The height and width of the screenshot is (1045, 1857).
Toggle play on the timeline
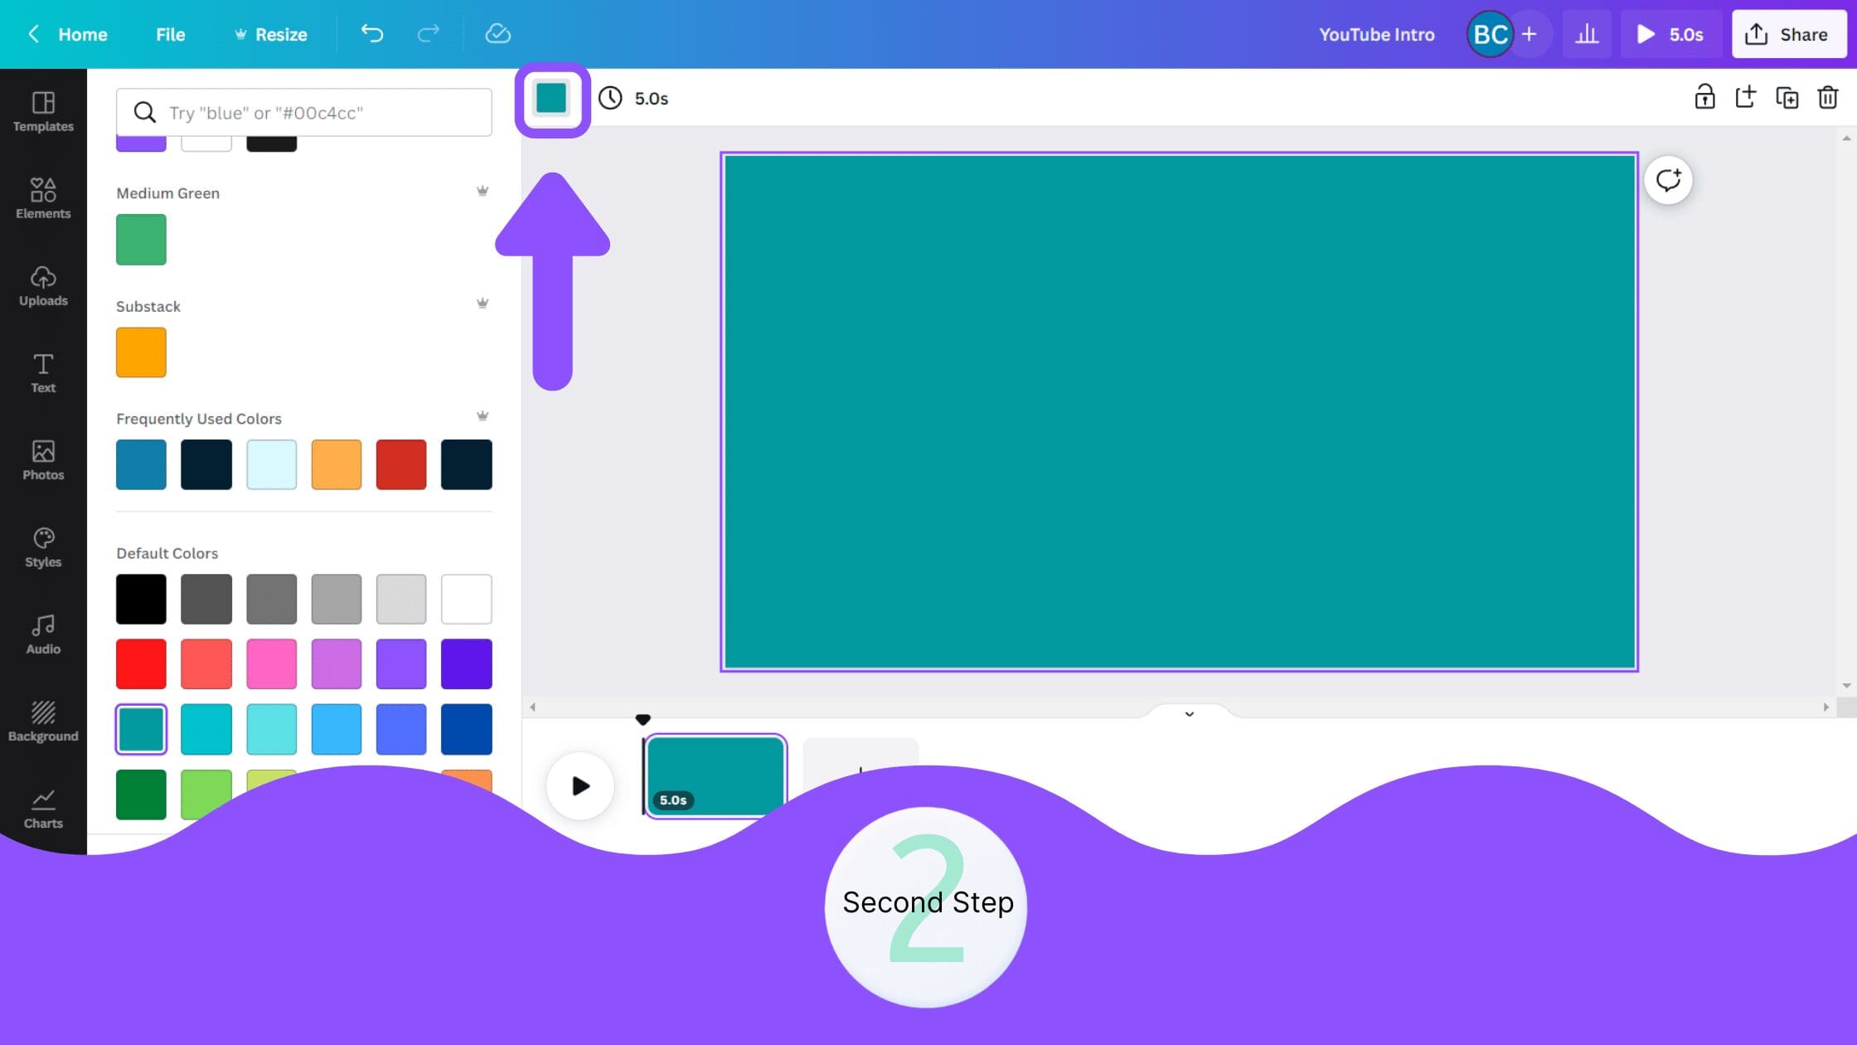coord(579,786)
